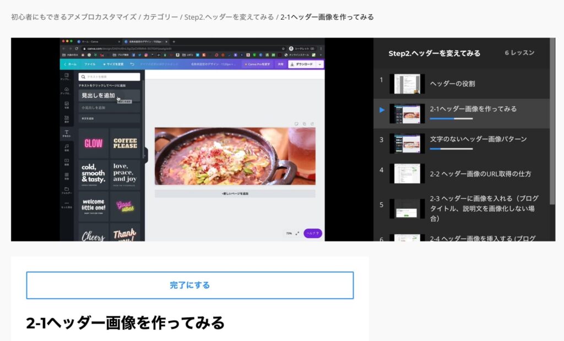Open Uploads cloud icon in Canva sidebar
The height and width of the screenshot is (341, 564).
(67, 91)
